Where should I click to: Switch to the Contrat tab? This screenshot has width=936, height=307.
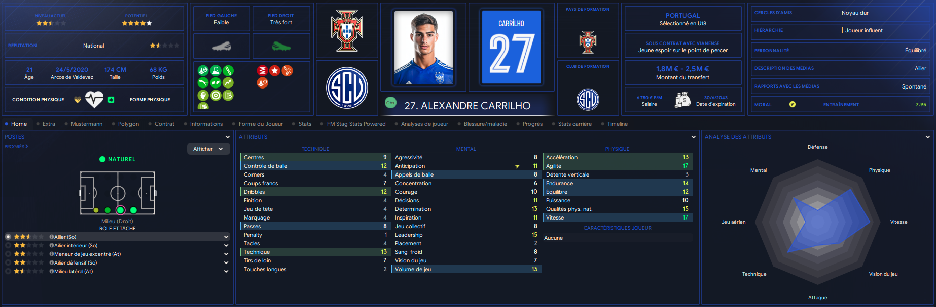click(x=164, y=124)
